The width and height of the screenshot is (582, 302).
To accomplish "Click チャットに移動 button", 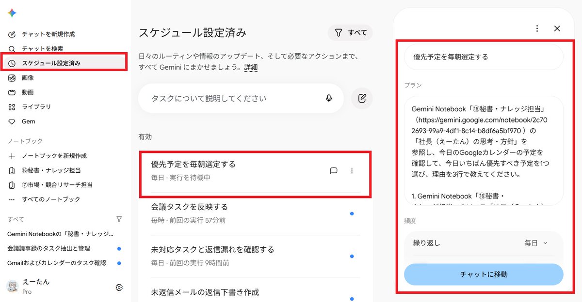I will (x=484, y=274).
